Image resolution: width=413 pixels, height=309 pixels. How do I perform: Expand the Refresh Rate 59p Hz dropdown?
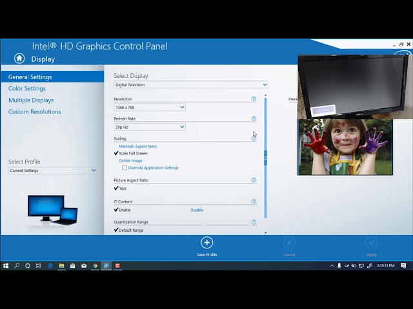(x=150, y=127)
